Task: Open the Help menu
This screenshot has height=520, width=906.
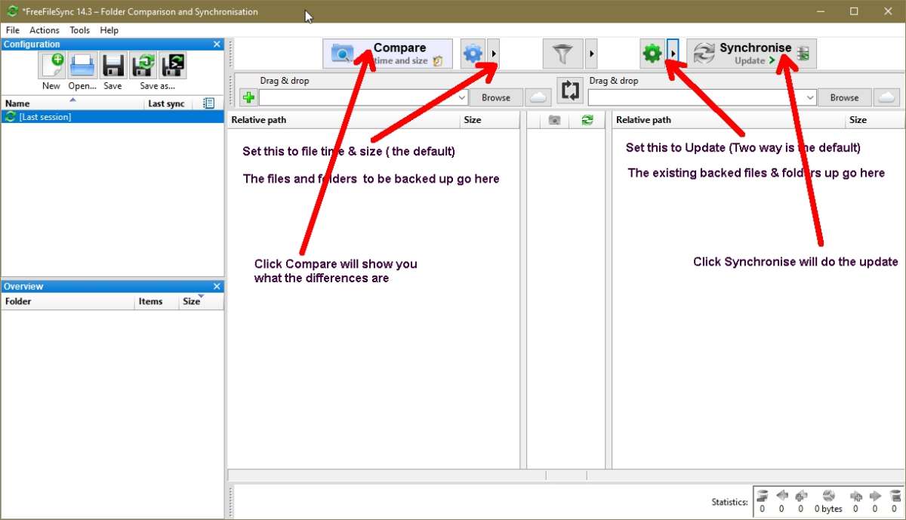Action: (x=109, y=30)
